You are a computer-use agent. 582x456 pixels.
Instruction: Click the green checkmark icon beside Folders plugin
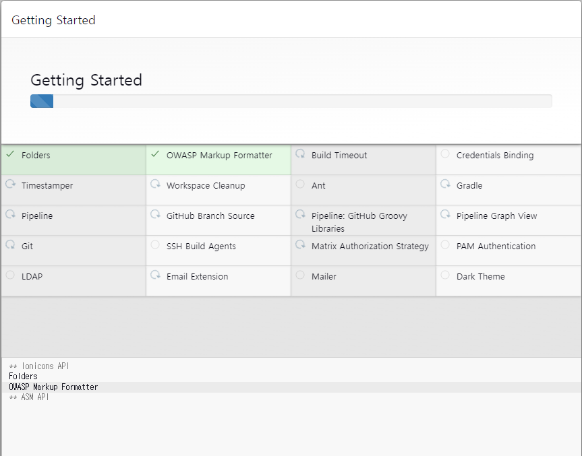point(10,154)
